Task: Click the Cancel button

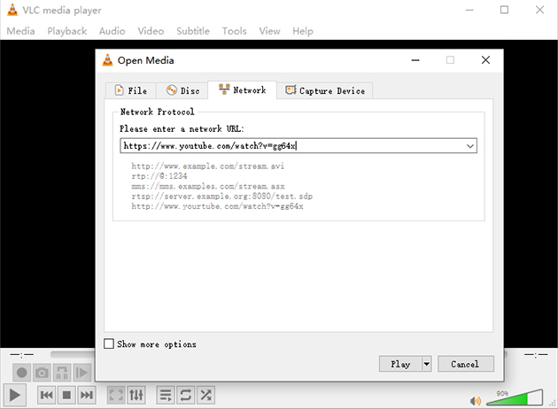Action: [x=466, y=364]
